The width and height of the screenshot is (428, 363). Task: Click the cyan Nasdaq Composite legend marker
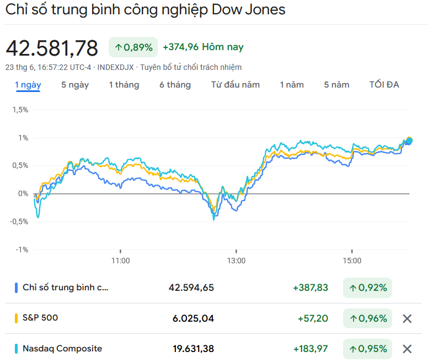pos(17,349)
